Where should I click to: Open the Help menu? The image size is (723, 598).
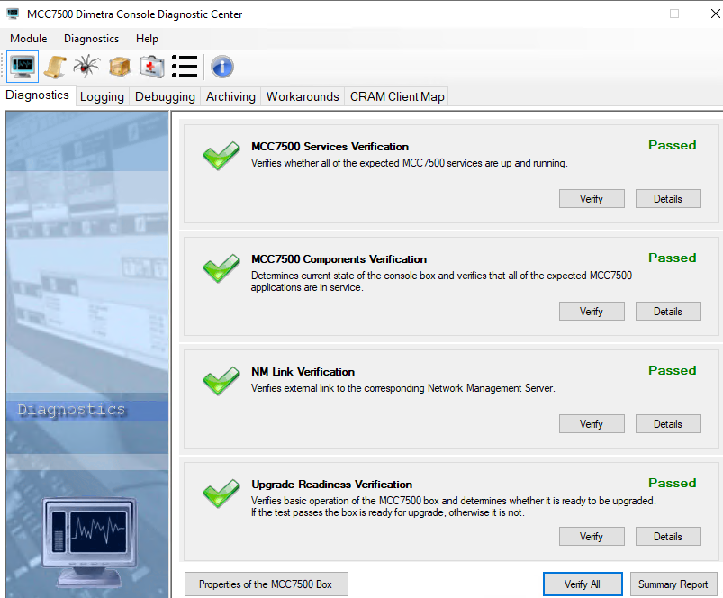(x=147, y=39)
